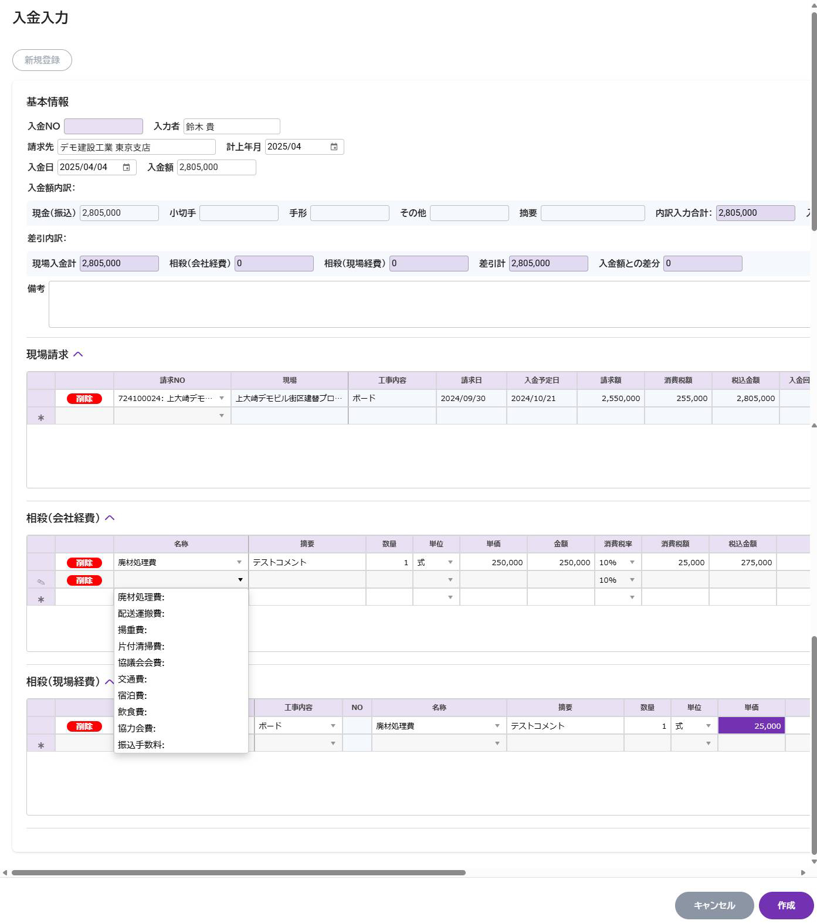Click the 入力者 field showing 鈴木 貴
Image resolution: width=817 pixels, height=924 pixels.
232,126
